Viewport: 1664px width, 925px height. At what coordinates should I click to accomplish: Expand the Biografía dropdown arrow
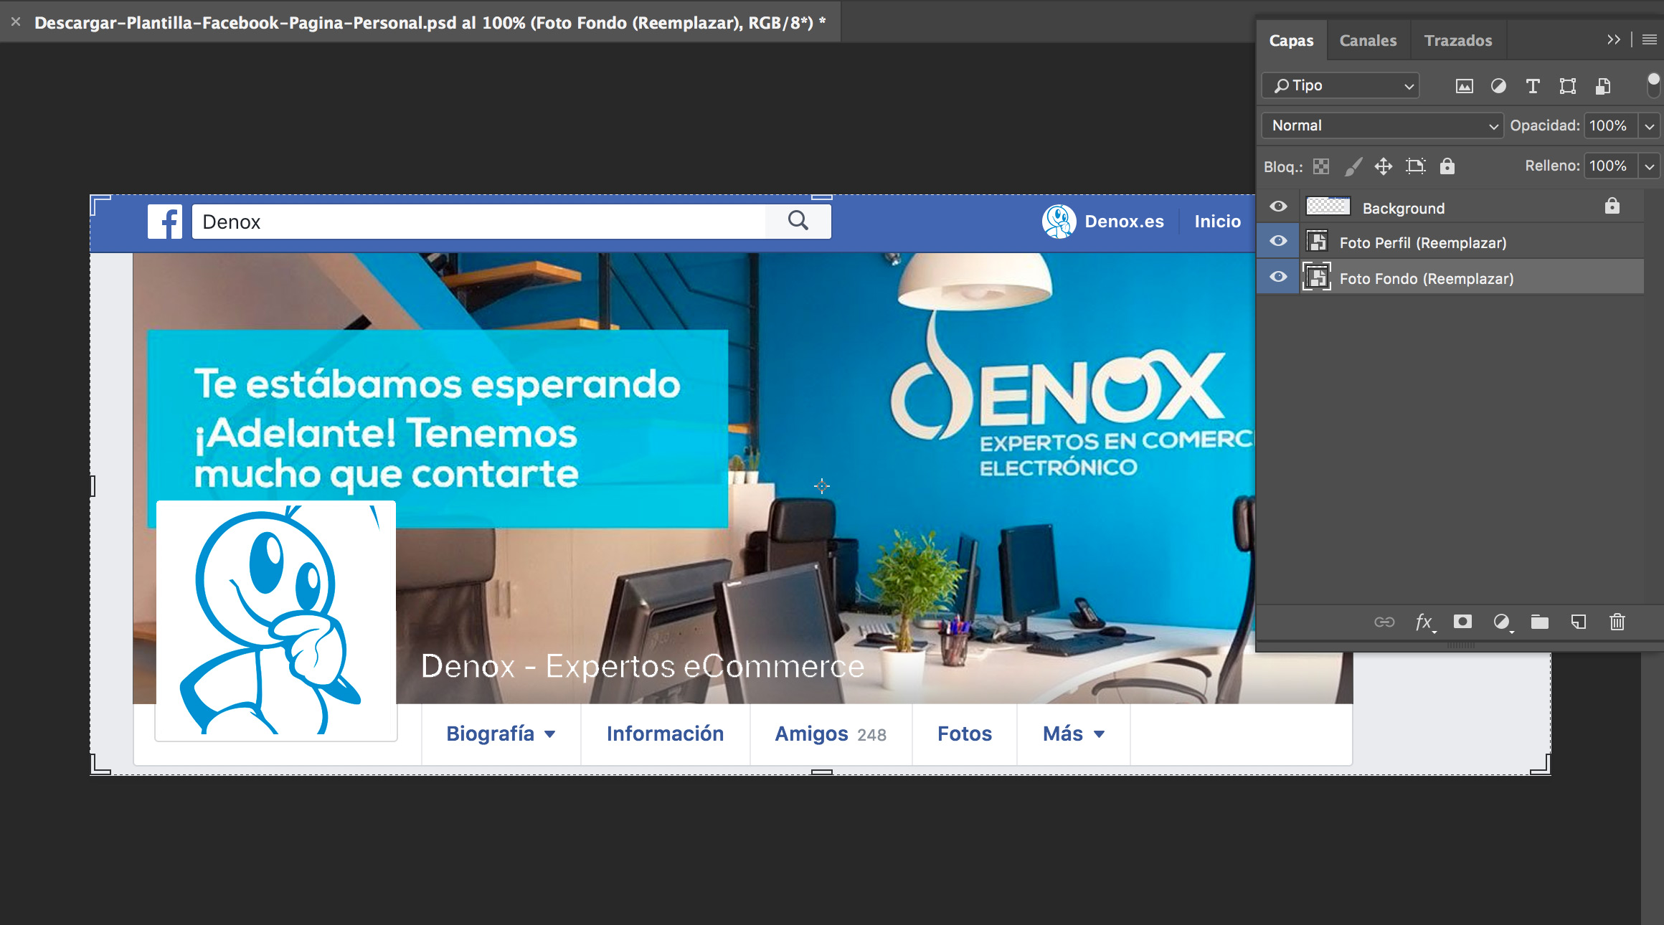(x=550, y=734)
